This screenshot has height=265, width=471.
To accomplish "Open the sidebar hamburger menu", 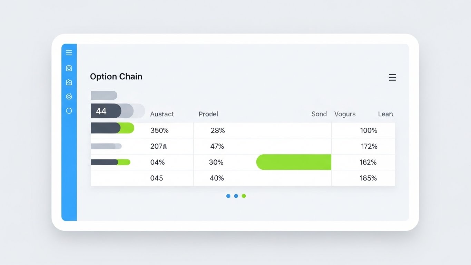I will pyautogui.click(x=69, y=52).
